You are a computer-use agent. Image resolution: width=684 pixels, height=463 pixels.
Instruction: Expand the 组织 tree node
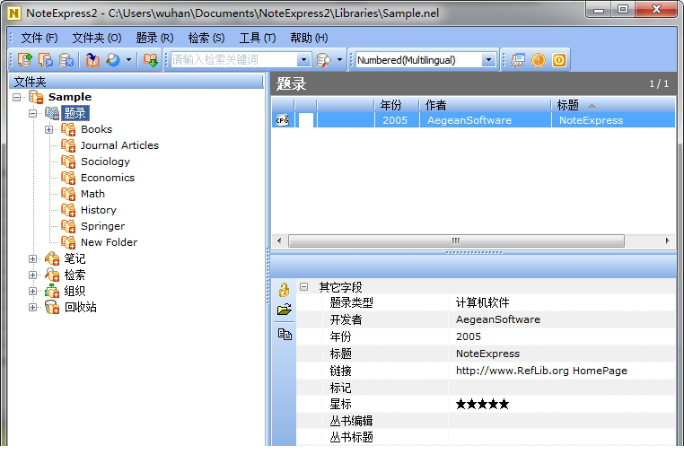click(x=32, y=292)
